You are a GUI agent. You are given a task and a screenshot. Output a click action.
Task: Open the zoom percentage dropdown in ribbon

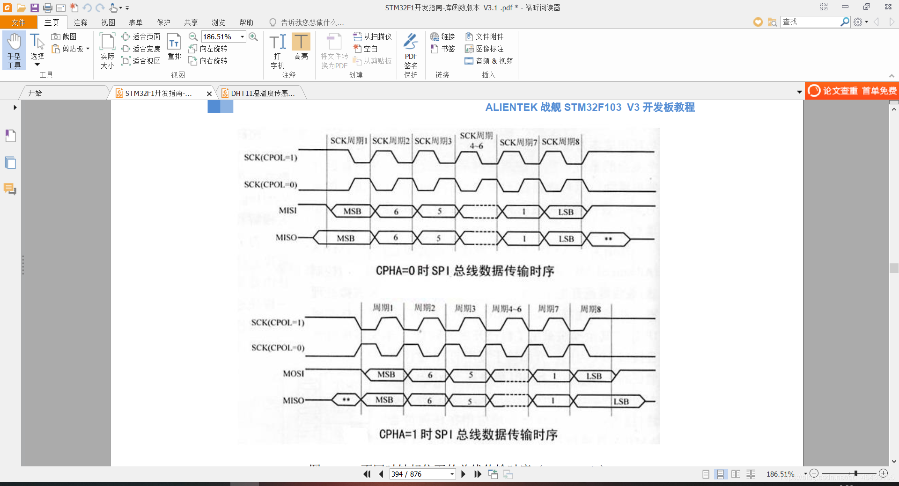pyautogui.click(x=242, y=36)
